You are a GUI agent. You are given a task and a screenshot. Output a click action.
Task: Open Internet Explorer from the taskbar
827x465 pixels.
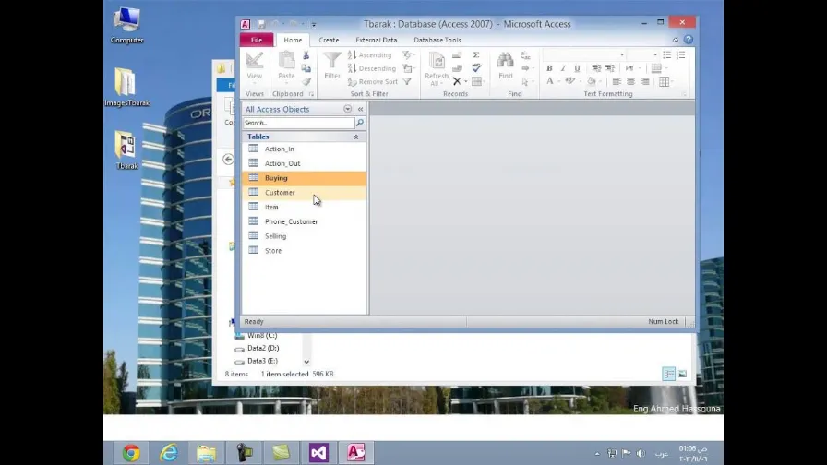(169, 453)
